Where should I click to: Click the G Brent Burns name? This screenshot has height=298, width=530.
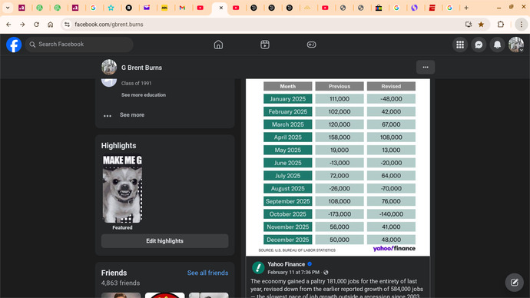tap(141, 68)
